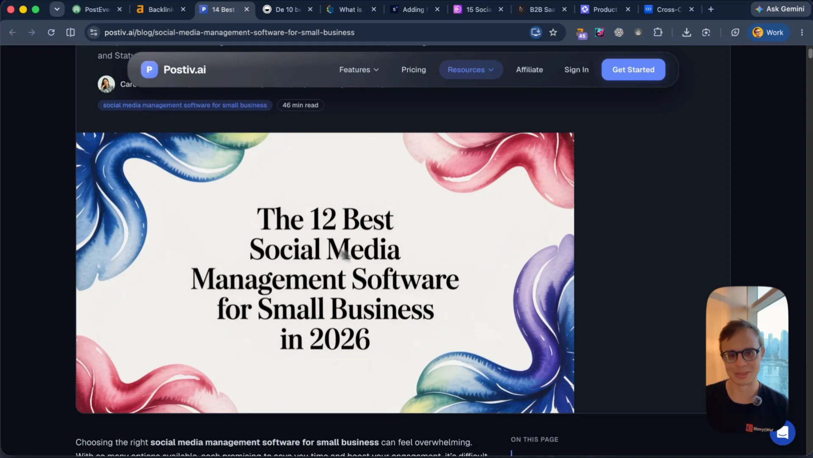Click the Pricing link
The height and width of the screenshot is (458, 813).
(413, 70)
